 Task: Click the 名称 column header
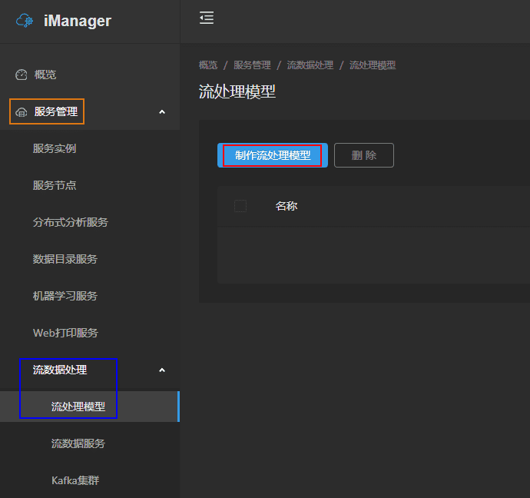click(287, 206)
